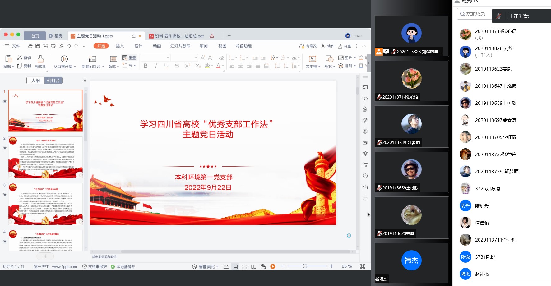
Task: Open the font name dropdown
Action: [168, 58]
